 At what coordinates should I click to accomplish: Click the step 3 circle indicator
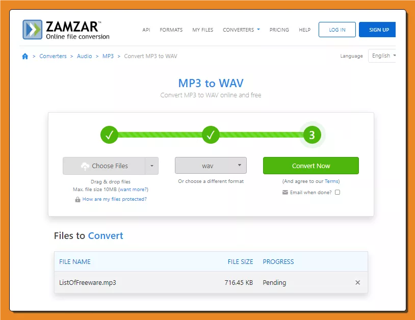tap(312, 135)
